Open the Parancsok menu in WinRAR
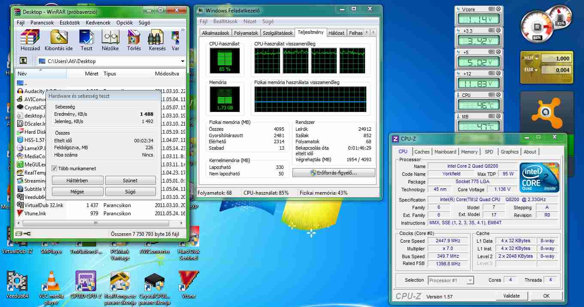 coord(42,23)
